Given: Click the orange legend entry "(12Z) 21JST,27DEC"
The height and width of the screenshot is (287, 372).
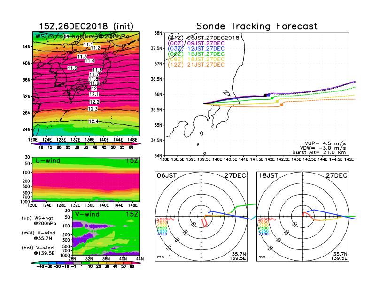Looking at the screenshot, I should [196, 65].
